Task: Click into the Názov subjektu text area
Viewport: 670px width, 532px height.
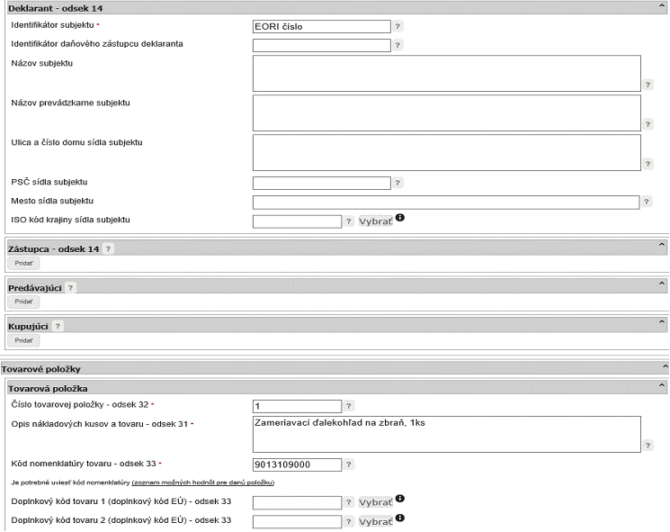Action: 447,73
